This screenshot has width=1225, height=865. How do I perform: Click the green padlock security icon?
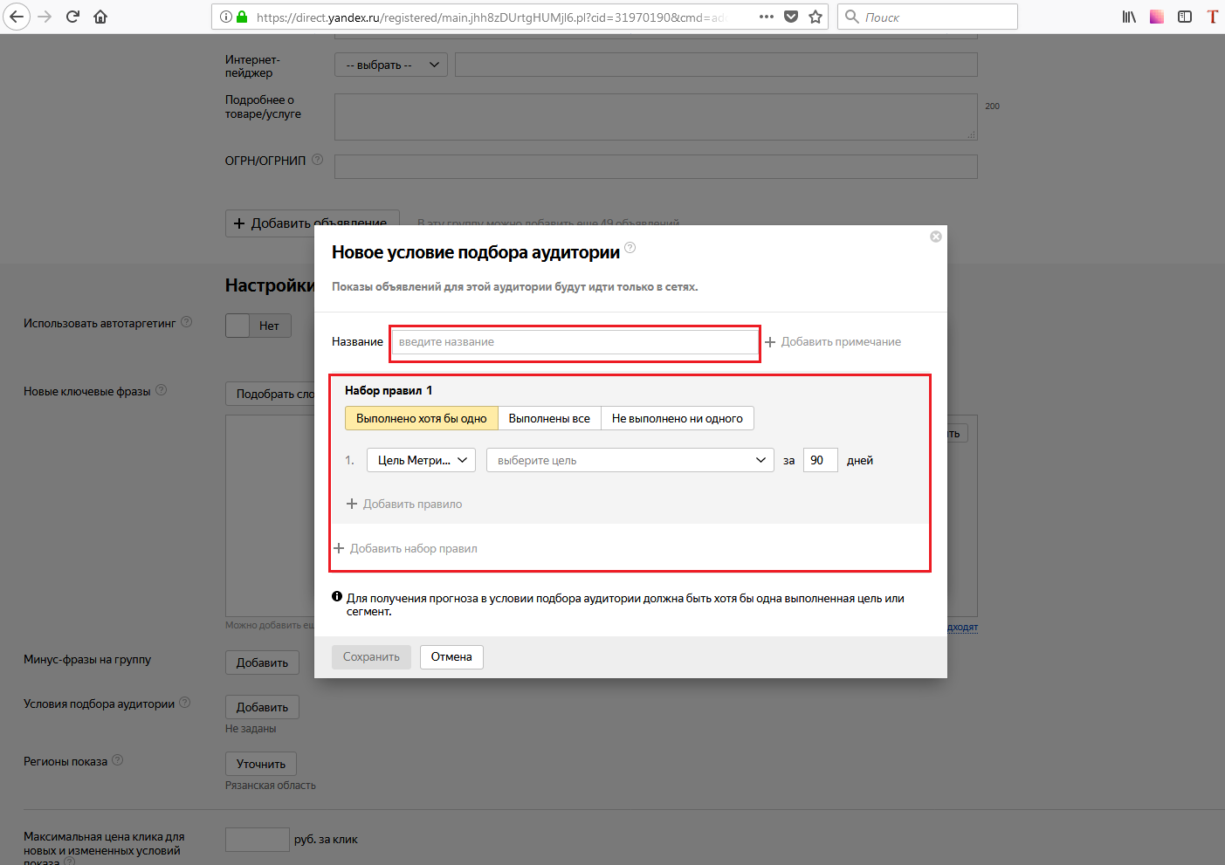pyautogui.click(x=242, y=17)
